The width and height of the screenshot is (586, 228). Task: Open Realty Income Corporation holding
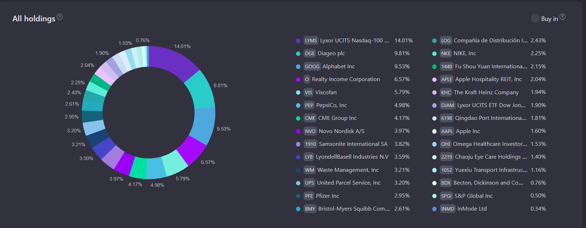click(346, 79)
